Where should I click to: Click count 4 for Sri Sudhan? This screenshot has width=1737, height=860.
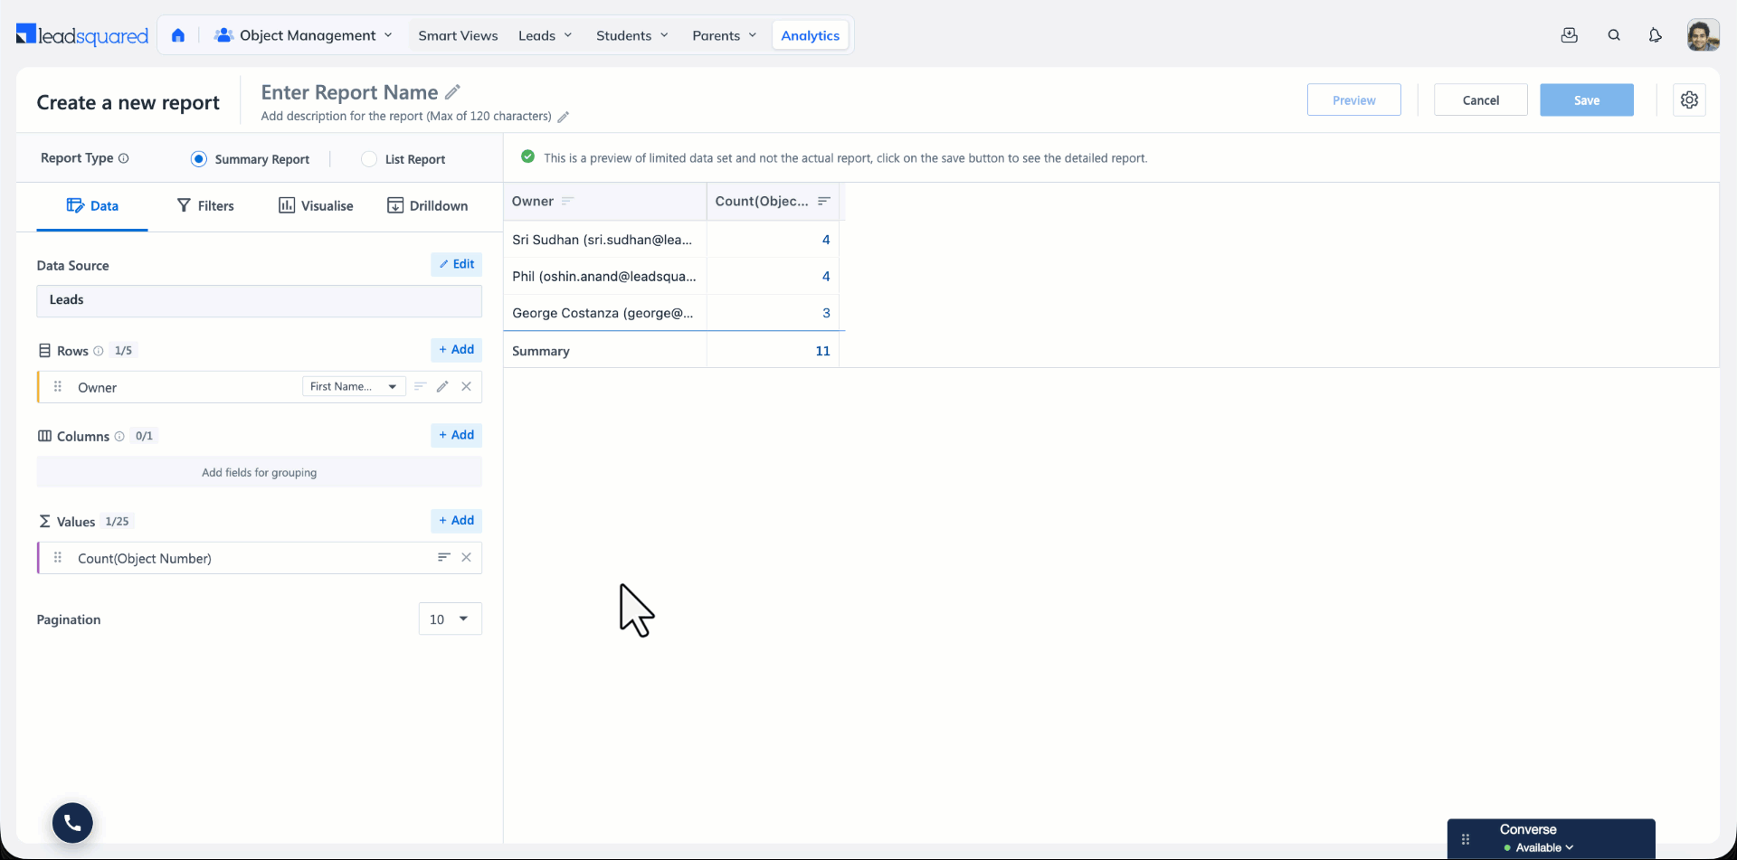(826, 240)
